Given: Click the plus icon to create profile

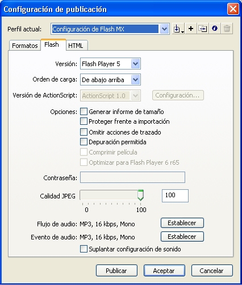Looking at the screenshot, I should [191, 28].
